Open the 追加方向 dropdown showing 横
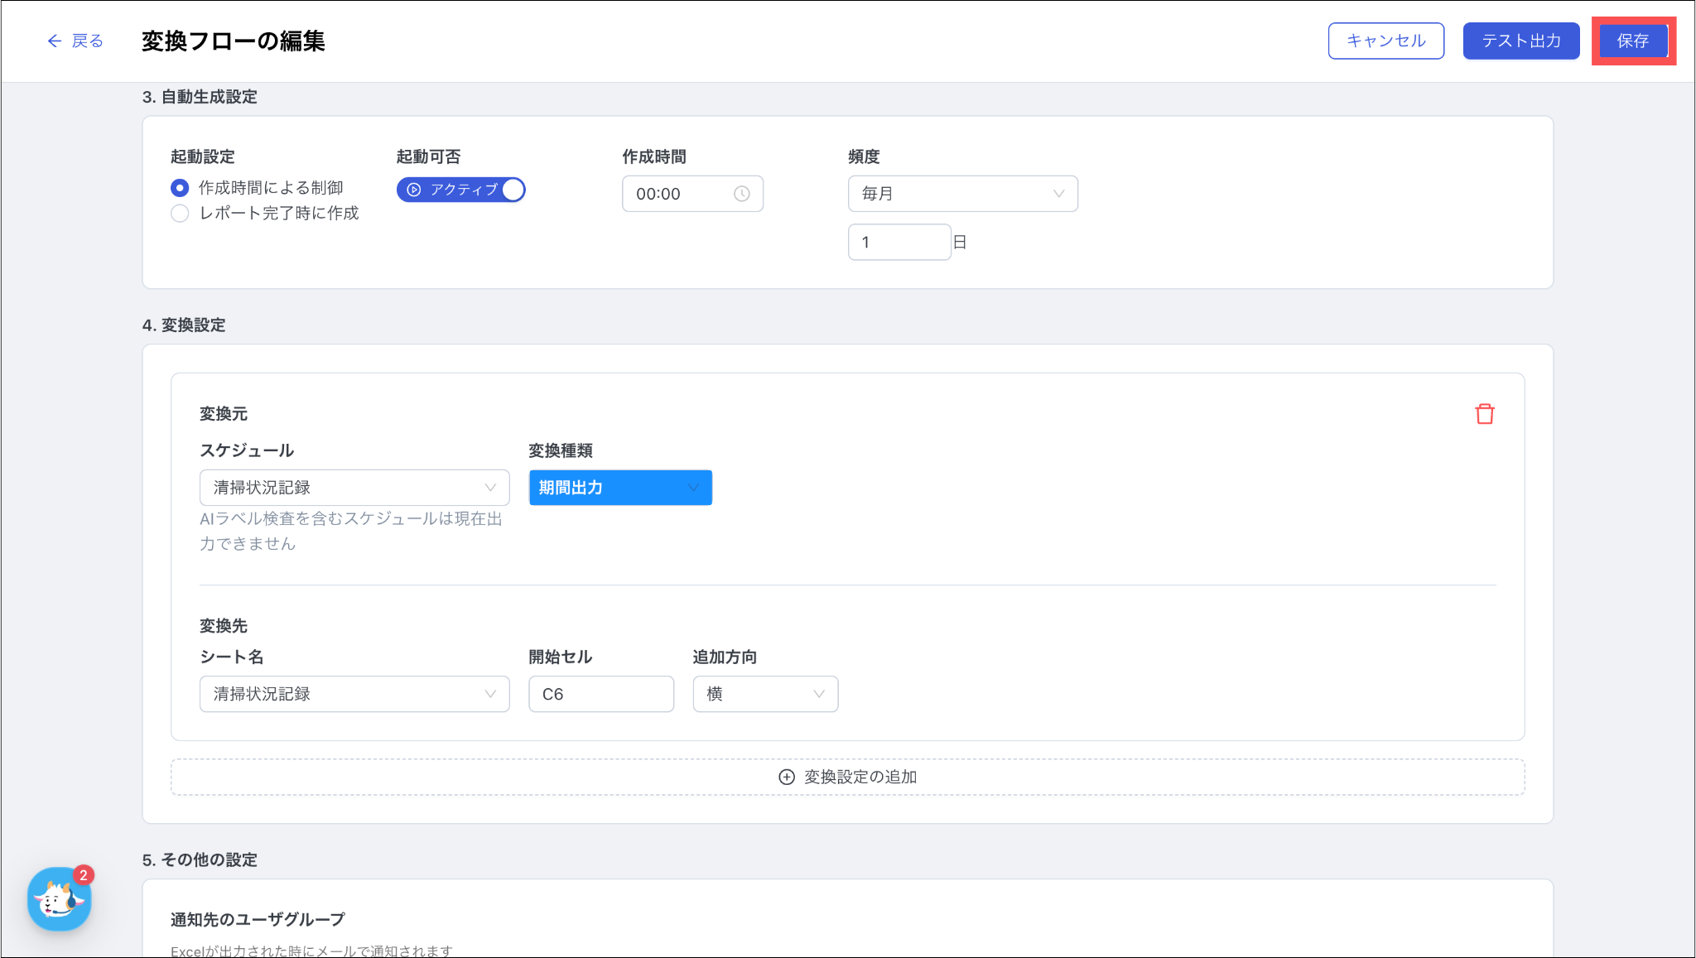This screenshot has width=1696, height=958. pos(764,694)
